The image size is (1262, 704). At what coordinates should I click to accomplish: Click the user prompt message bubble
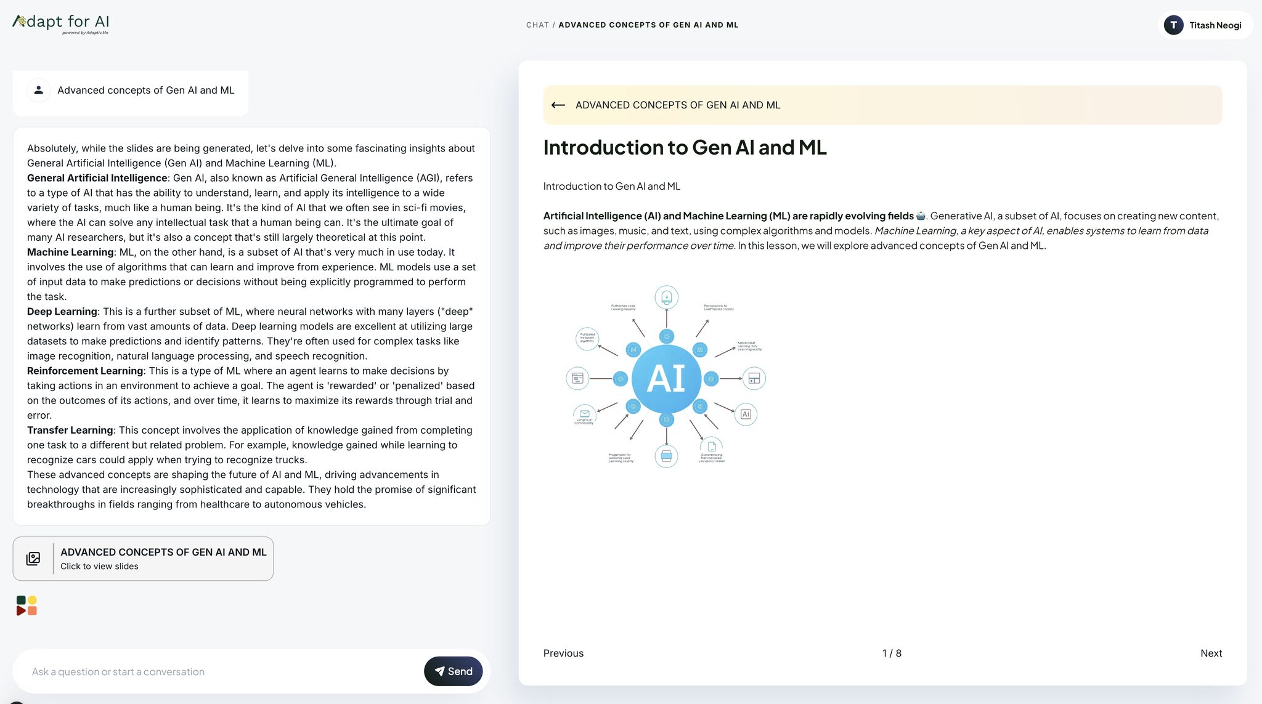(x=145, y=91)
